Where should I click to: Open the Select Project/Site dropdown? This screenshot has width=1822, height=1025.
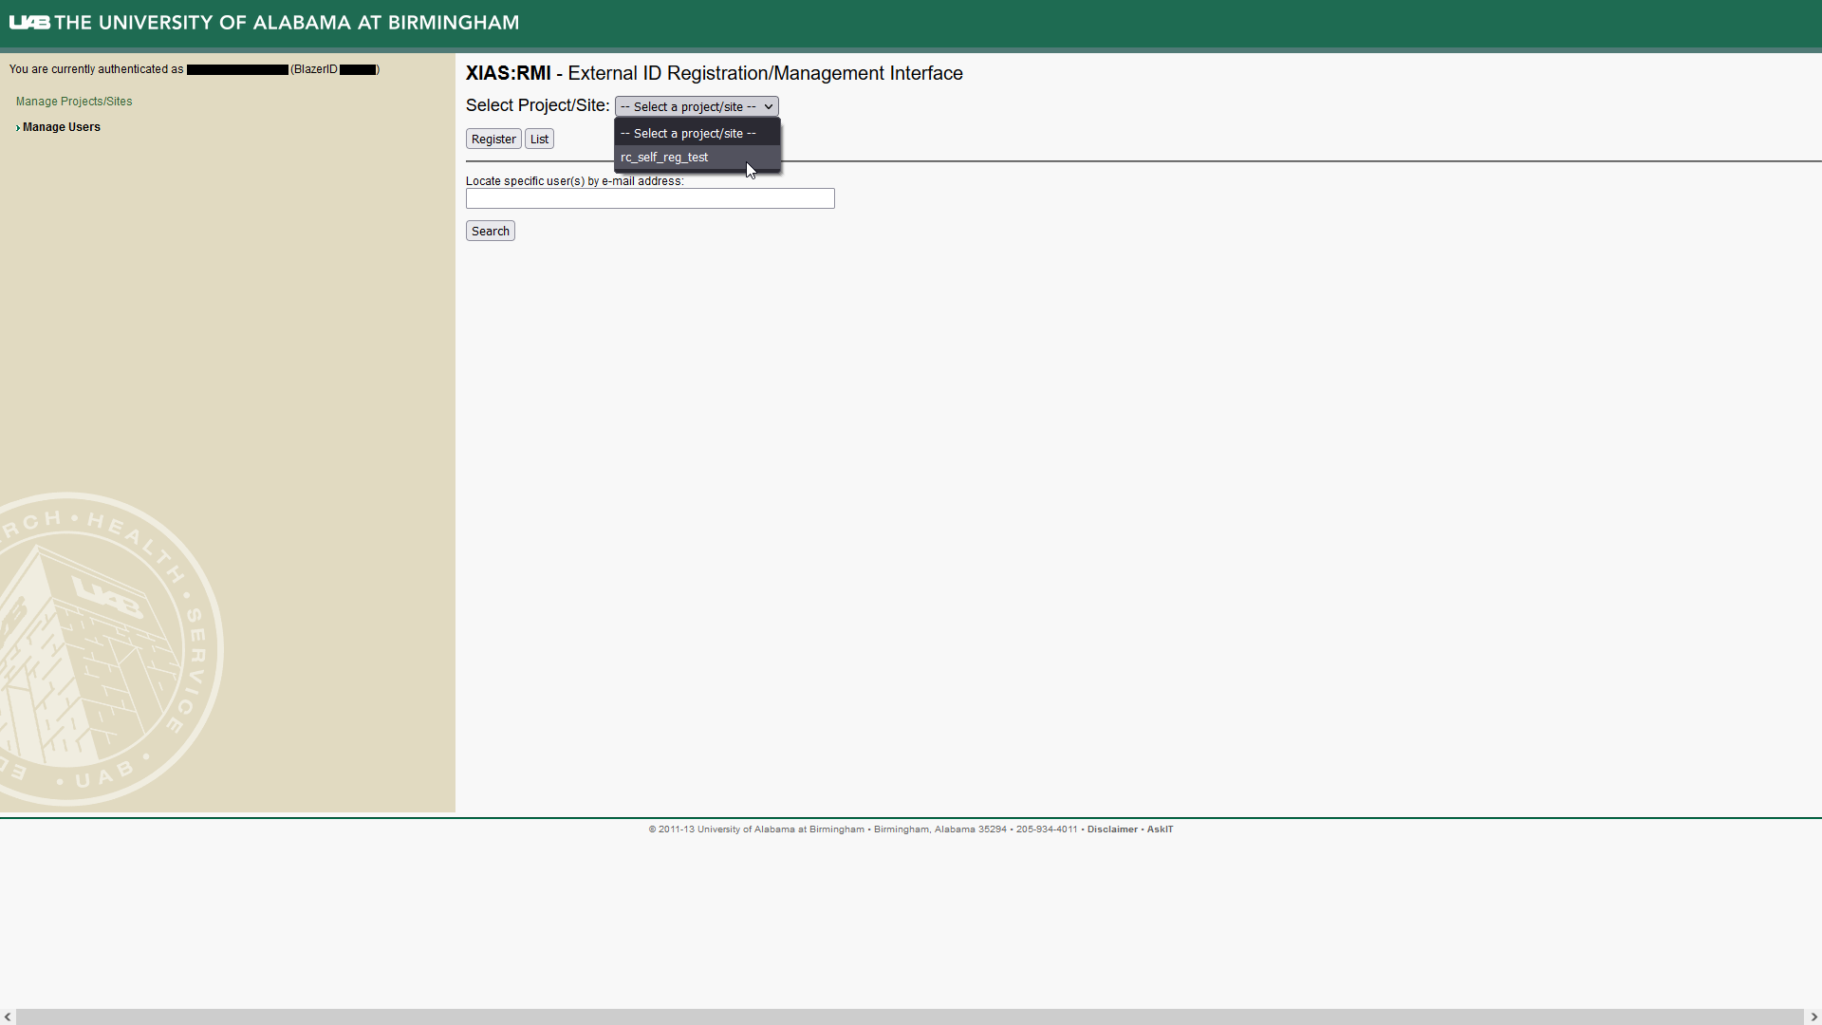click(x=697, y=106)
